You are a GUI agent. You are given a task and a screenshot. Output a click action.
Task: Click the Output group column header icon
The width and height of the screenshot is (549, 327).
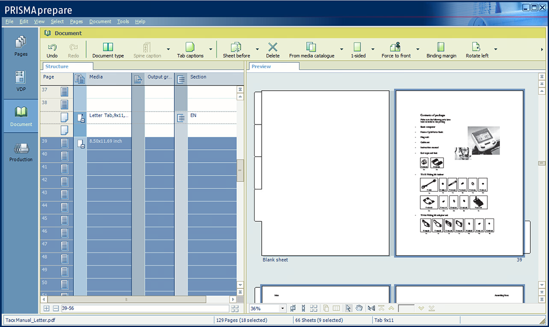[138, 79]
